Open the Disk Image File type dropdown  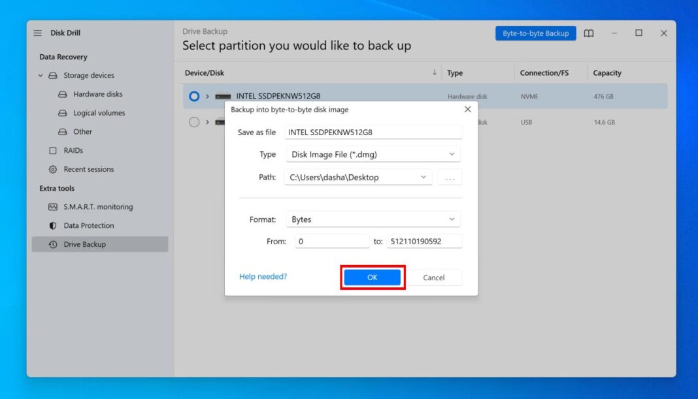(x=373, y=154)
